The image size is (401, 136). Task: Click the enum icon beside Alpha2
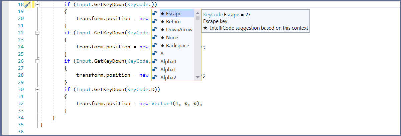155,78
